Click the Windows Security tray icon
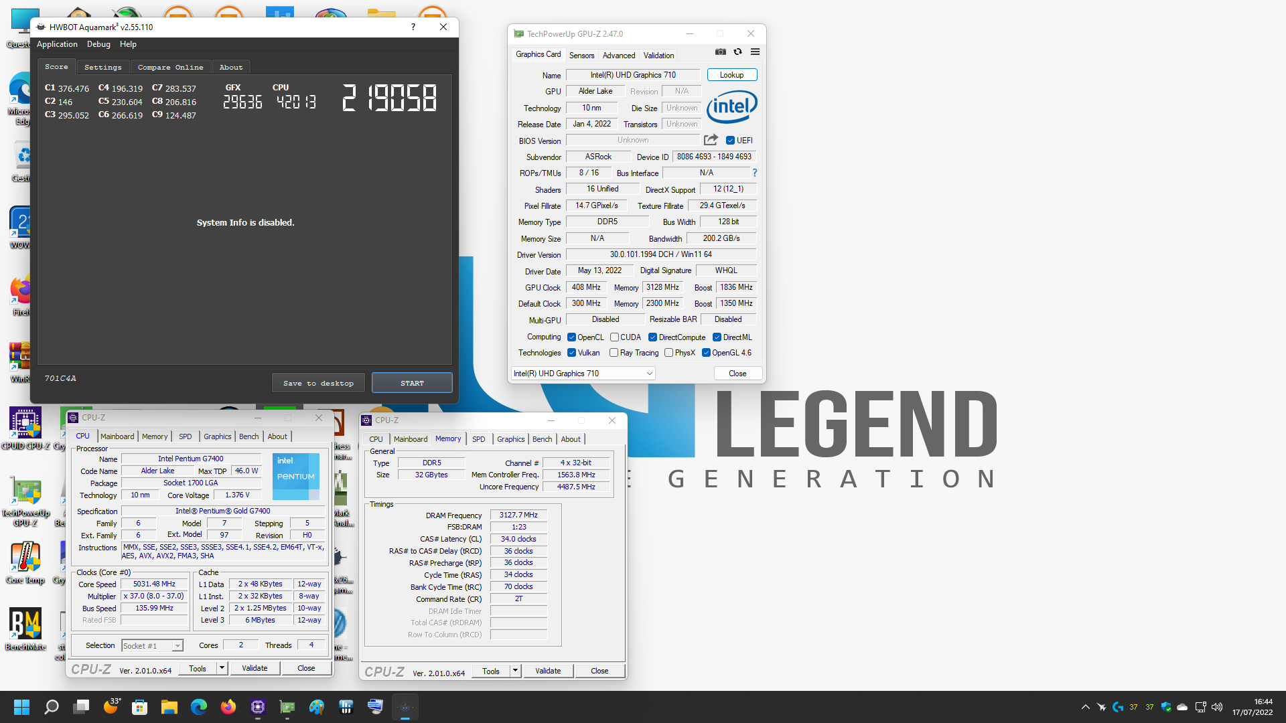This screenshot has height=723, width=1286. [1166, 707]
